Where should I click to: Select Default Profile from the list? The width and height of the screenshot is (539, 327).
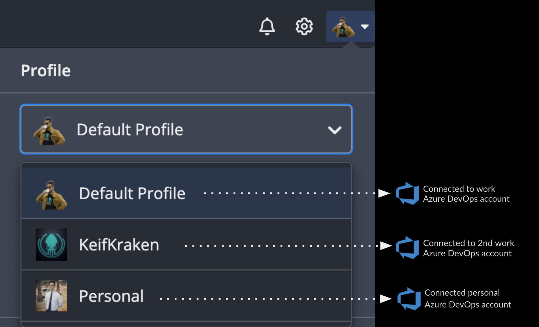(x=132, y=194)
